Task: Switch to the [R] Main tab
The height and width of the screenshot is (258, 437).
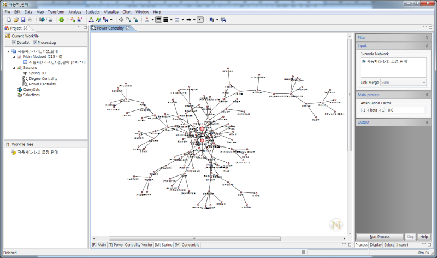Action: (99, 245)
